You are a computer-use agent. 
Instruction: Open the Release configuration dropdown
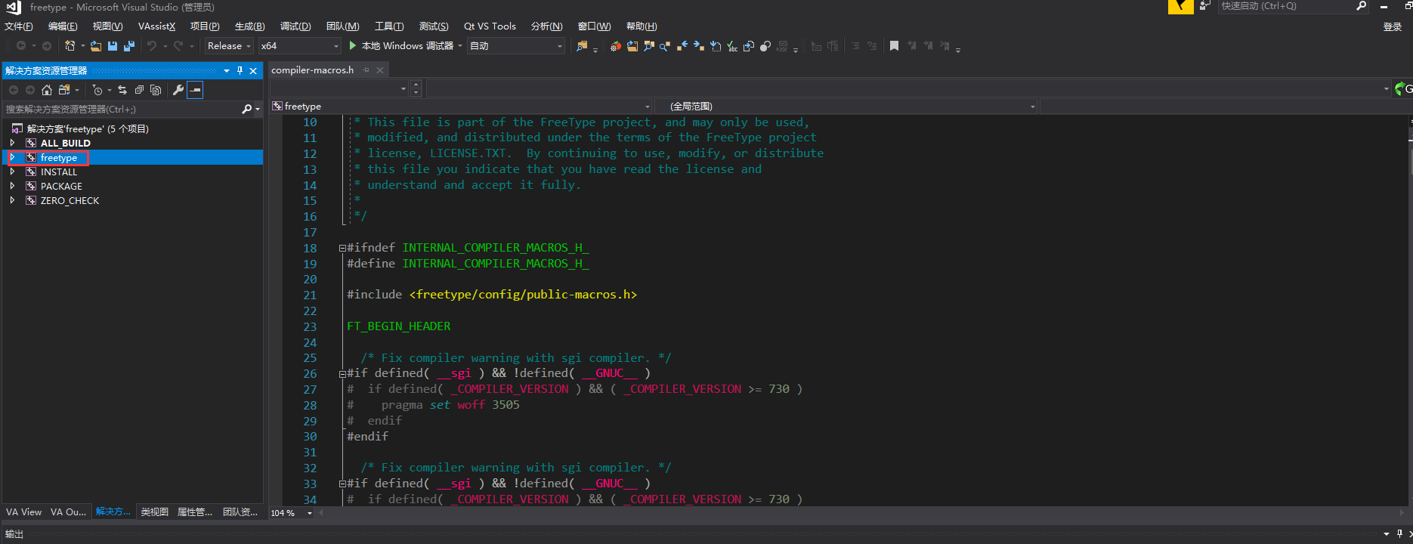pyautogui.click(x=229, y=46)
